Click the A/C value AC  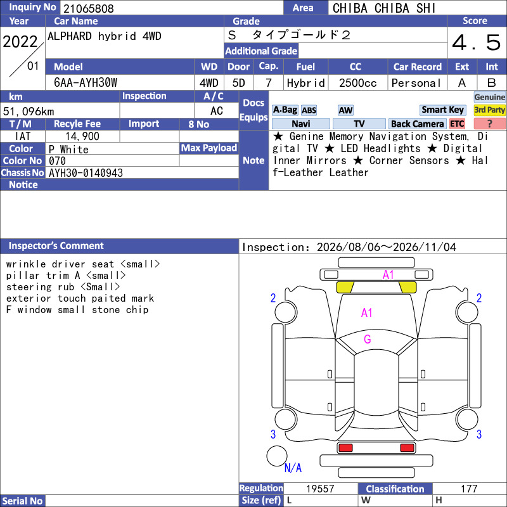(216, 111)
